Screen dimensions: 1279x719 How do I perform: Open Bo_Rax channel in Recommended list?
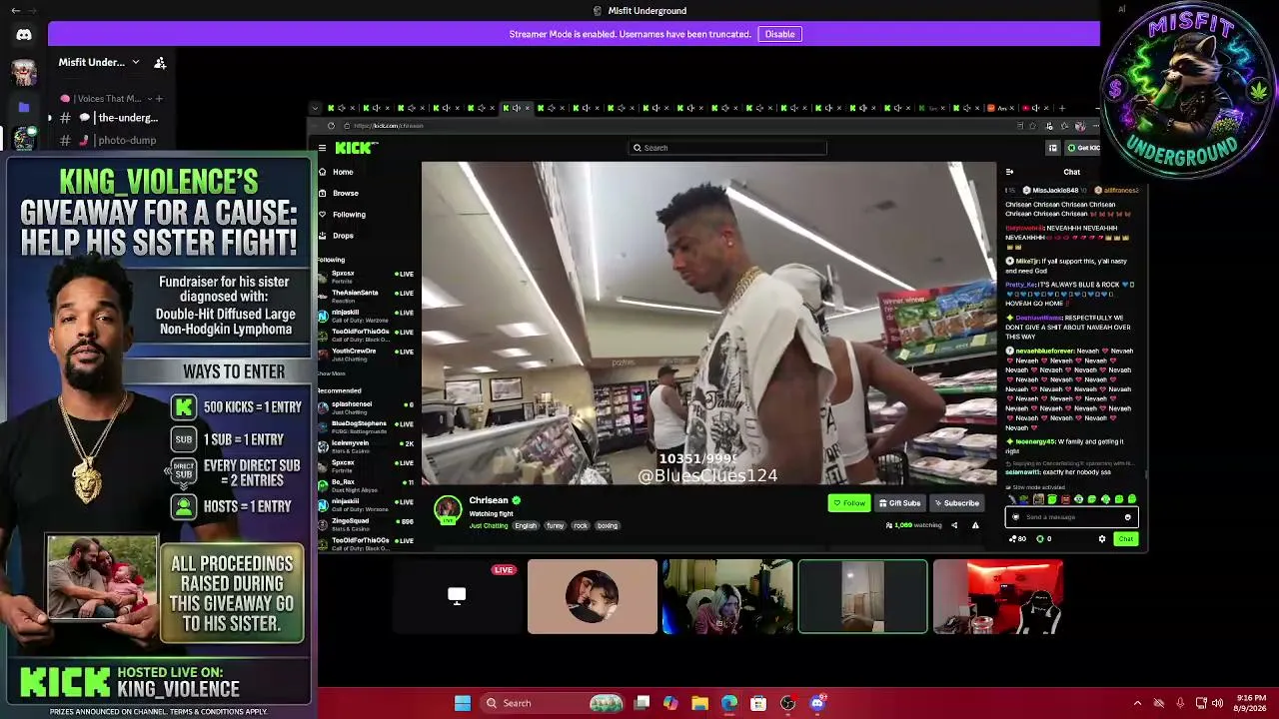coord(366,484)
